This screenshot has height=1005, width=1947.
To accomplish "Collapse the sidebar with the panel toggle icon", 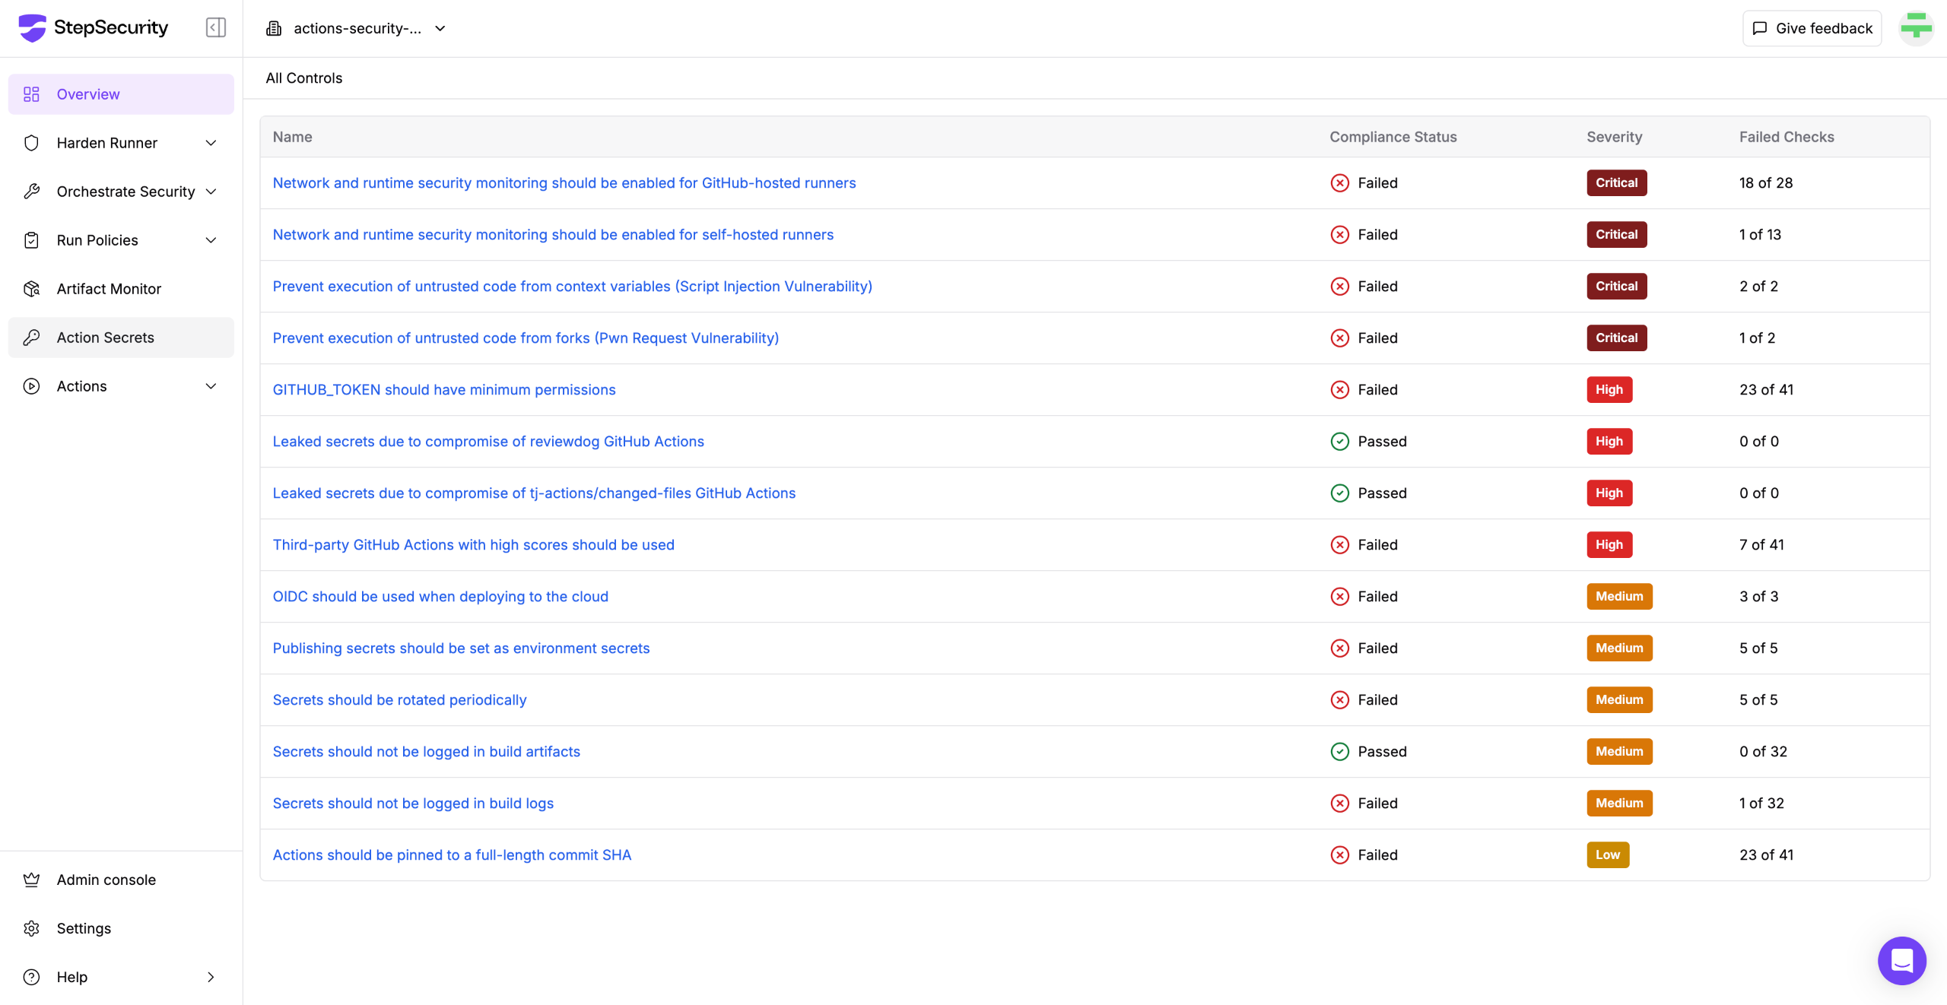I will (x=216, y=27).
